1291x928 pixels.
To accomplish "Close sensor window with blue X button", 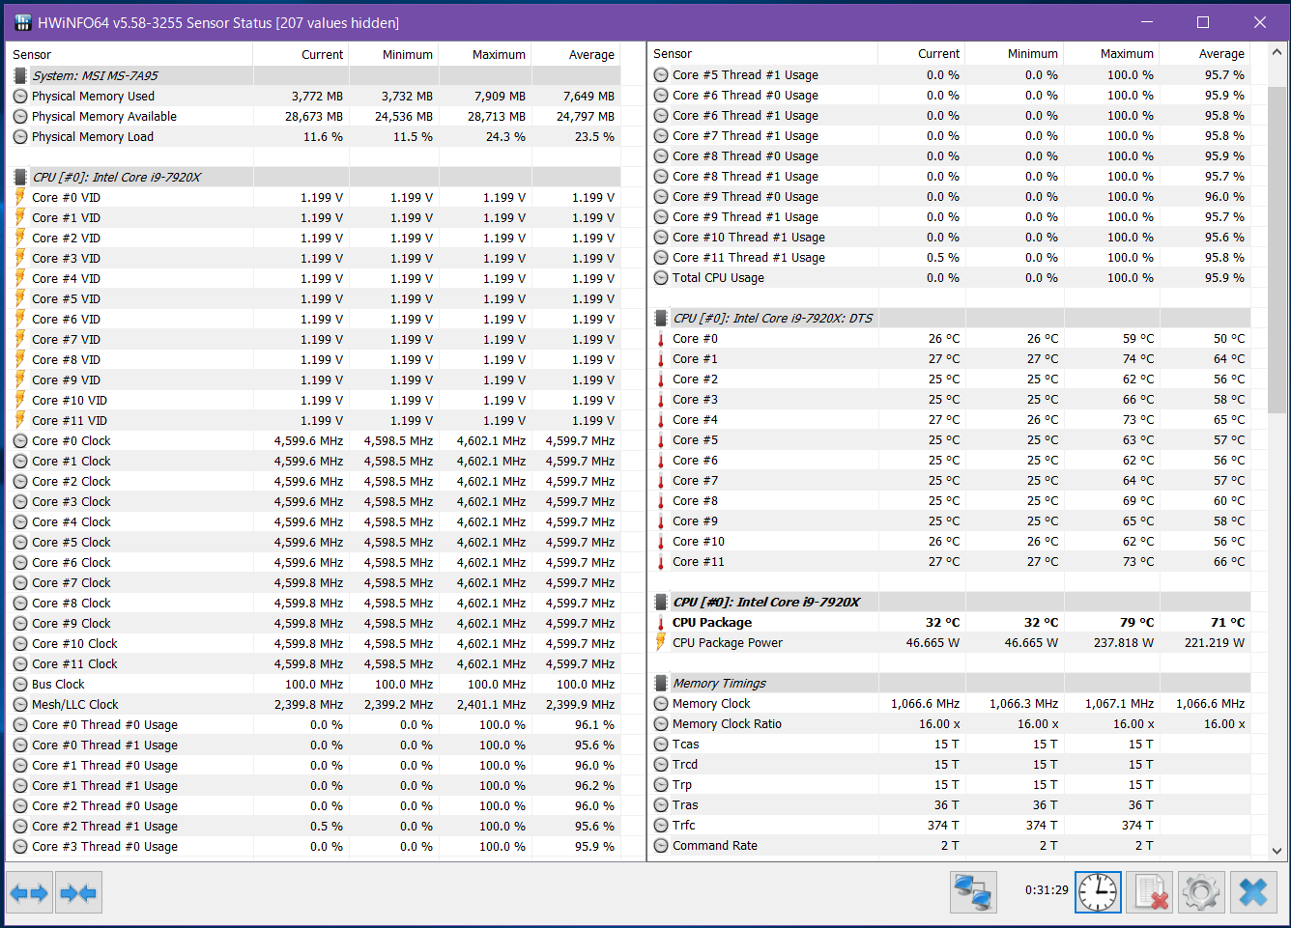I will click(x=1252, y=891).
